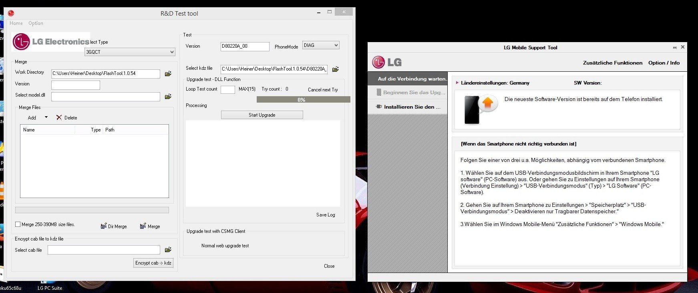
Task: Click Normal web upgrade test
Action: tap(225, 246)
